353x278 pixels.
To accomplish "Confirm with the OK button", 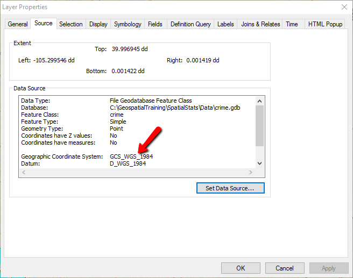I will point(241,268).
